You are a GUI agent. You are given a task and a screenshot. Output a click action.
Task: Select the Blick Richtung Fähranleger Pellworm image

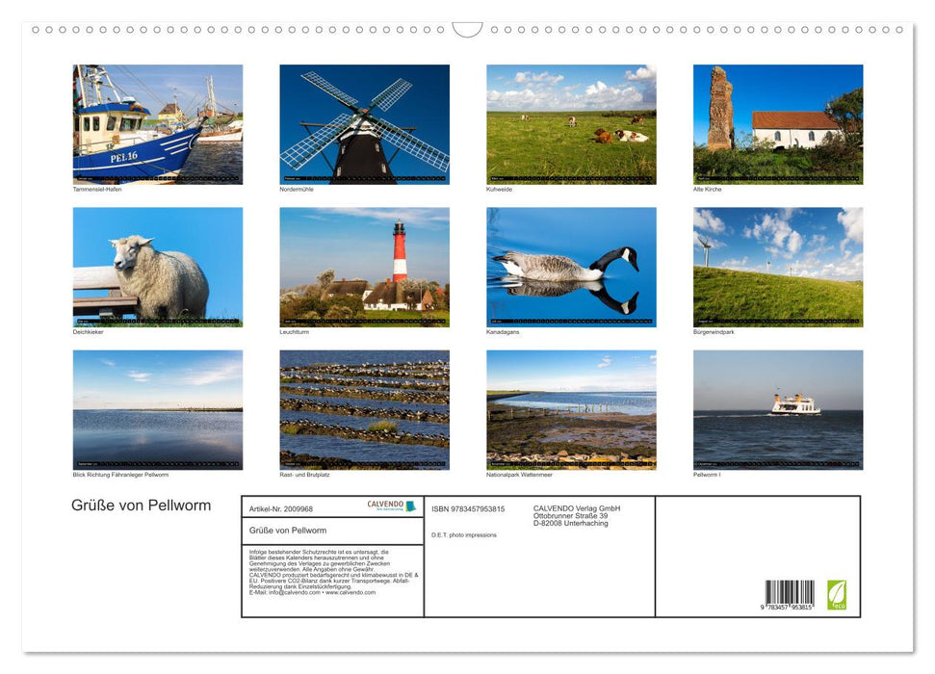(159, 410)
